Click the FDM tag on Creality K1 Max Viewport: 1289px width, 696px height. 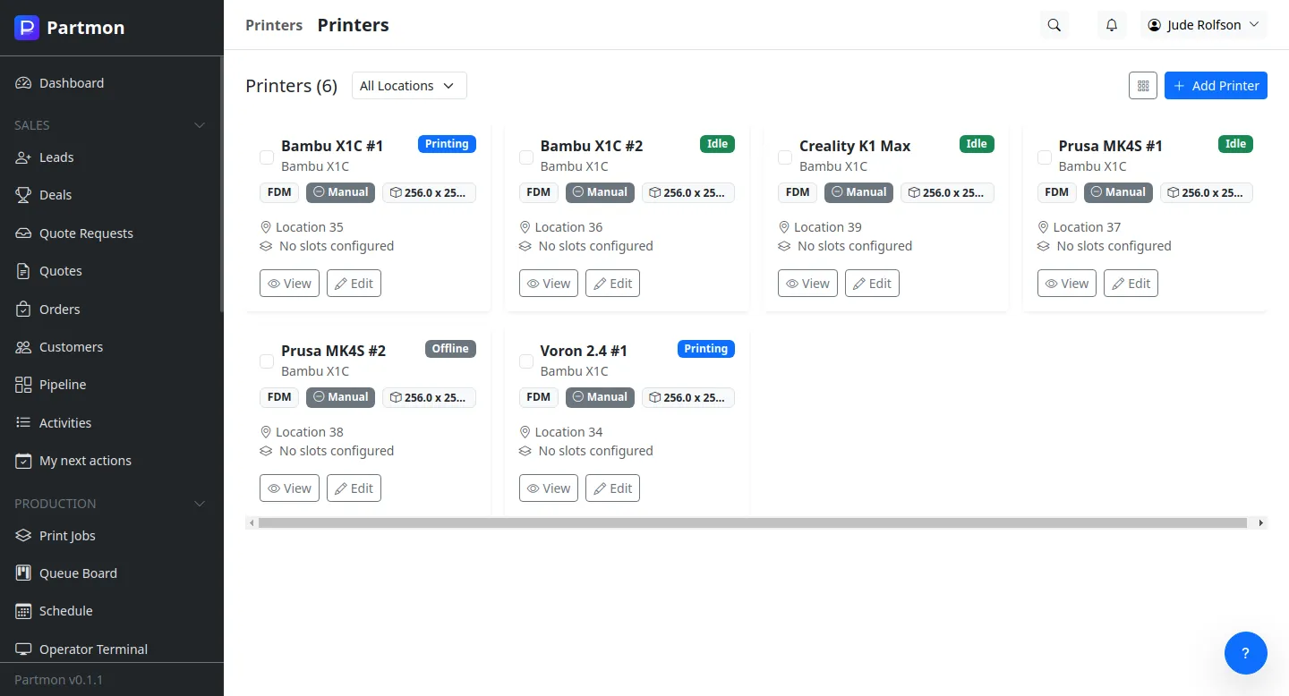[798, 192]
